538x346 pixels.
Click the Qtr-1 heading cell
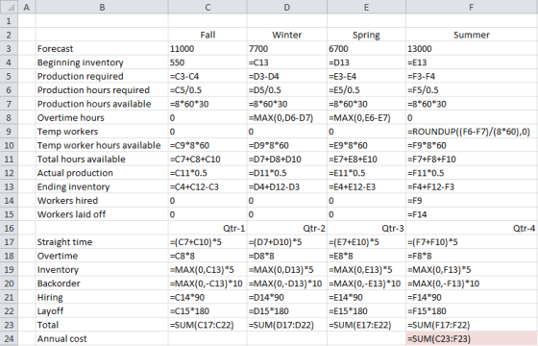(x=208, y=228)
